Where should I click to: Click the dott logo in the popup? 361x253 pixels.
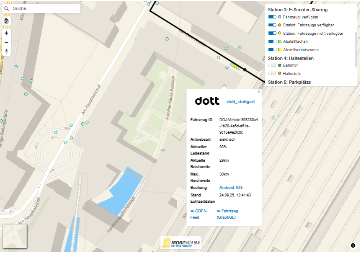207,101
